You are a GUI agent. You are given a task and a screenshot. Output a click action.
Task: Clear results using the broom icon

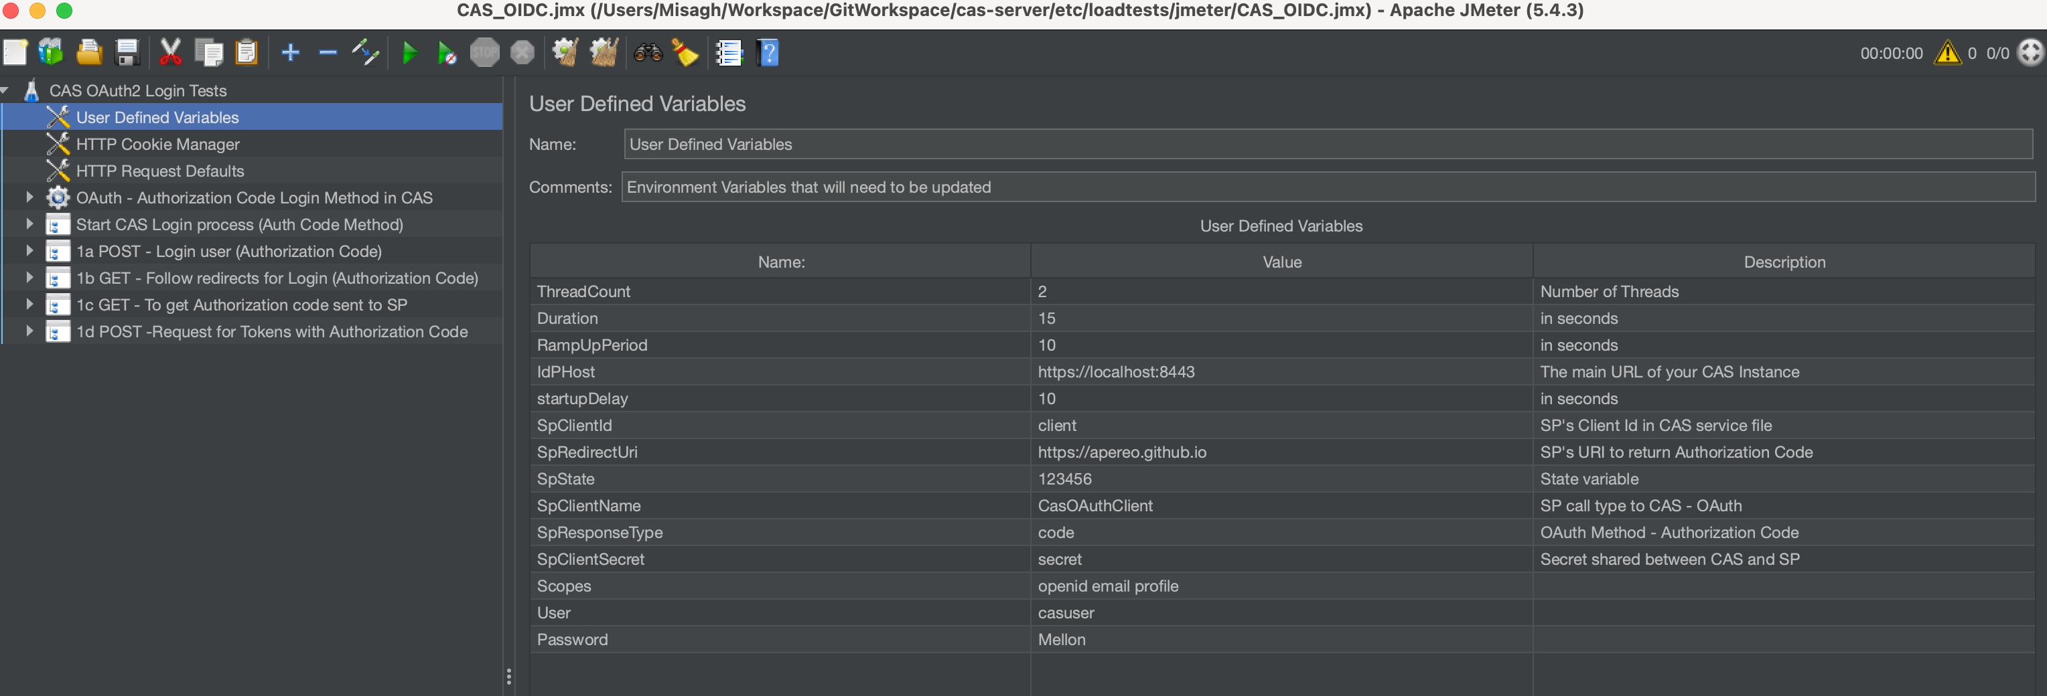point(685,52)
